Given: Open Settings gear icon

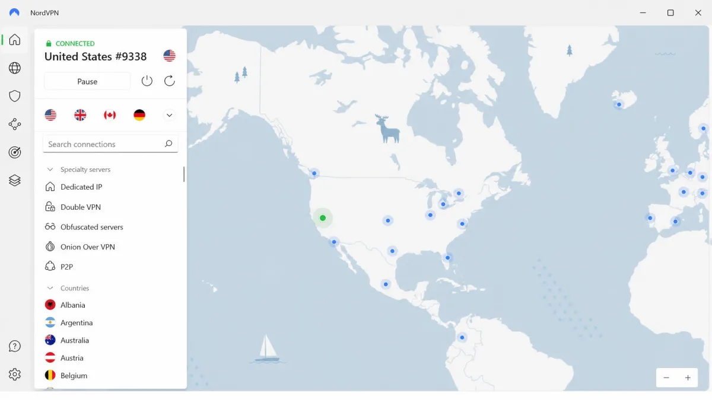Looking at the screenshot, I should 15,375.
